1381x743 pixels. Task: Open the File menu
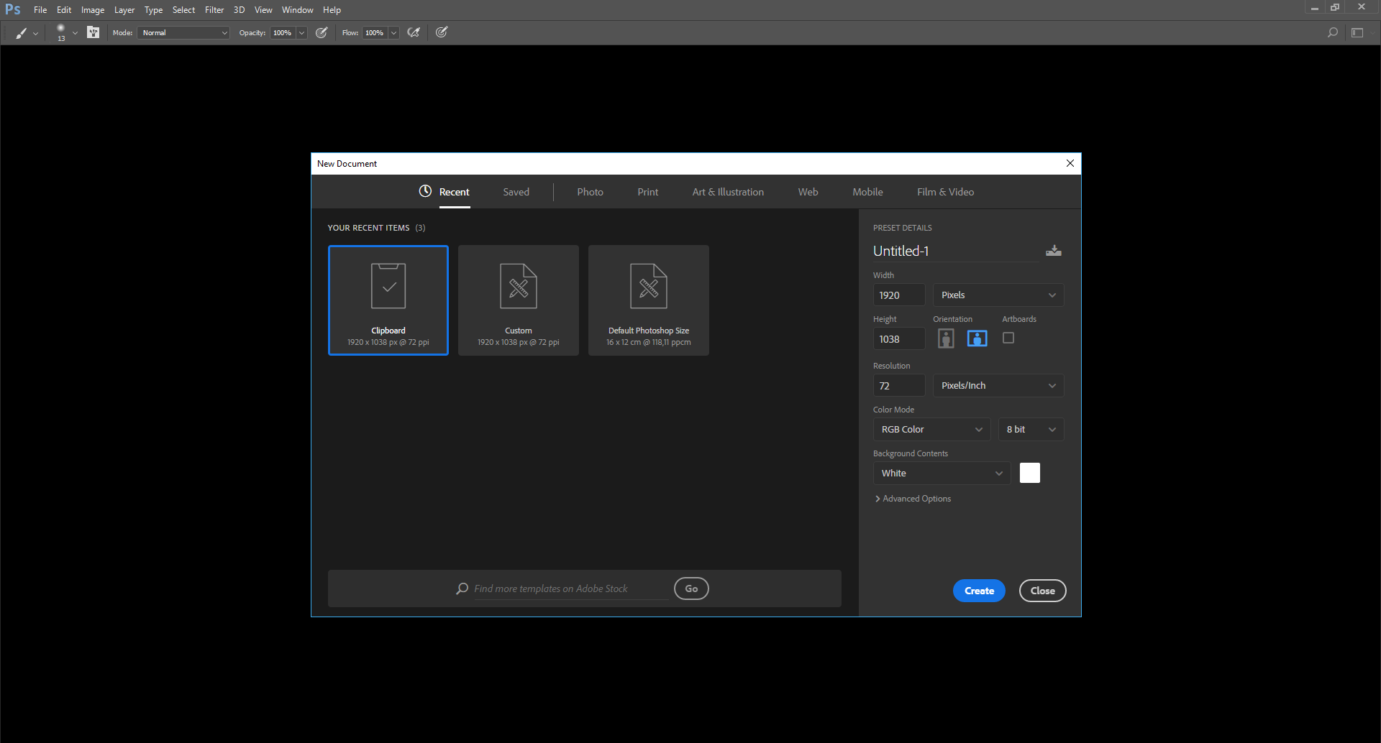pos(40,10)
